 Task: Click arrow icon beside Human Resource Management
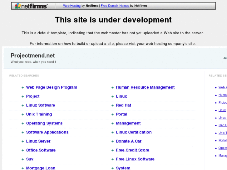click(x=112, y=88)
